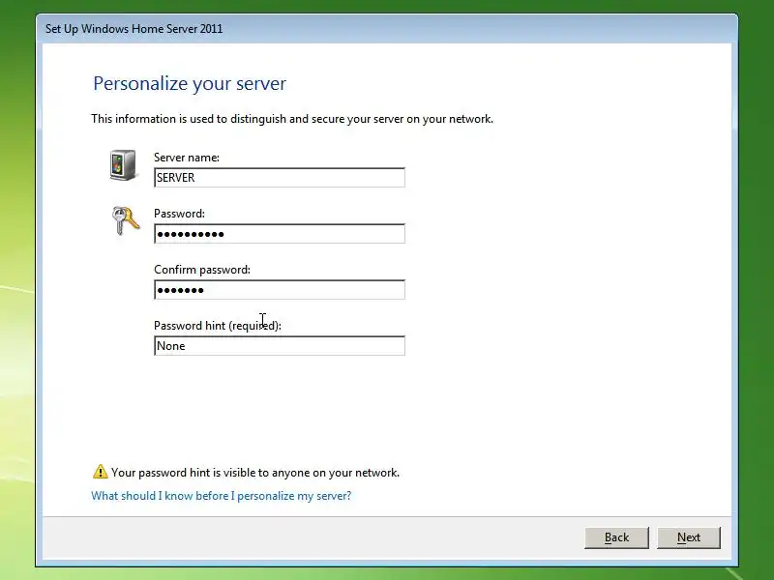Click the Password hint text box
This screenshot has height=580, width=774.
(x=280, y=346)
